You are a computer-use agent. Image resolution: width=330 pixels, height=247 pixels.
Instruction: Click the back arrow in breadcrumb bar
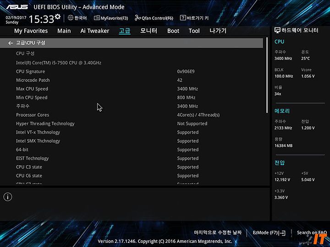click(10, 43)
